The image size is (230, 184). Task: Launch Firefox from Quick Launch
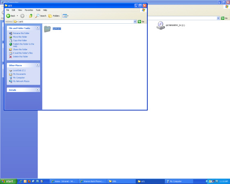click(x=29, y=182)
